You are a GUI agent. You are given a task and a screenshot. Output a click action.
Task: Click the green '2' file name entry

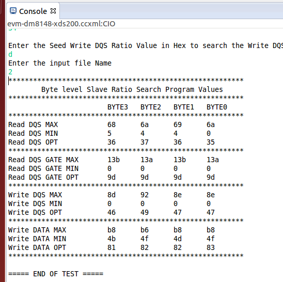[x=10, y=72]
